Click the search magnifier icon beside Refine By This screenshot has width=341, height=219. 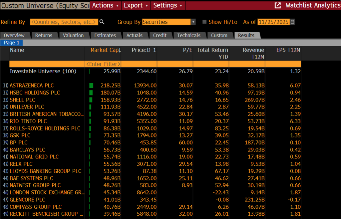coord(102,22)
